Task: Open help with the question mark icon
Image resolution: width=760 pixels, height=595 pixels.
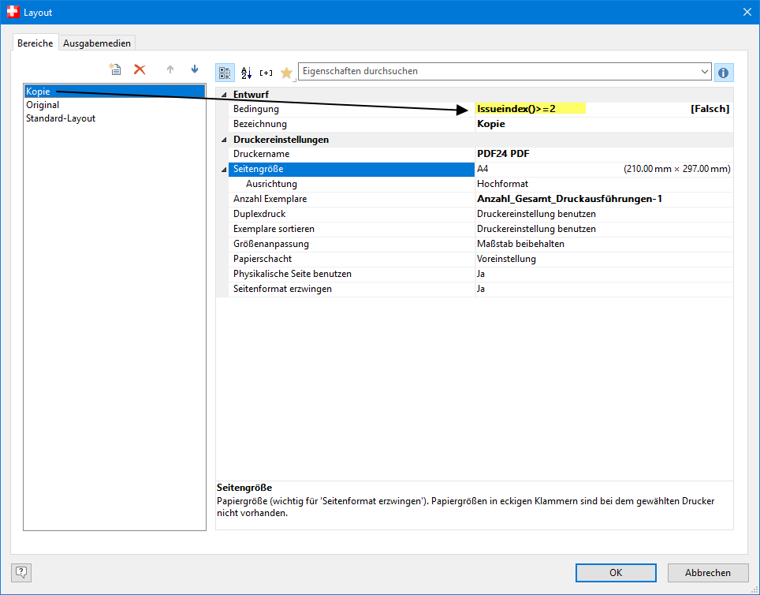Action: [21, 573]
